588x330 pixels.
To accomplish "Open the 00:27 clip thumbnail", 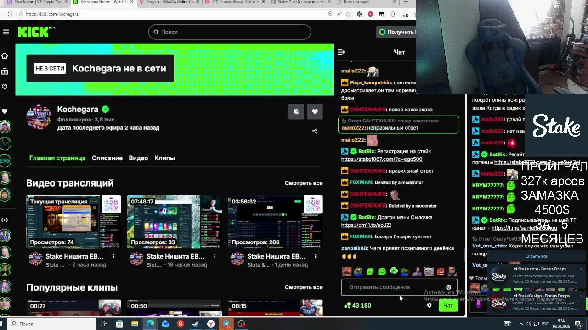I will pyautogui.click(x=73, y=308).
